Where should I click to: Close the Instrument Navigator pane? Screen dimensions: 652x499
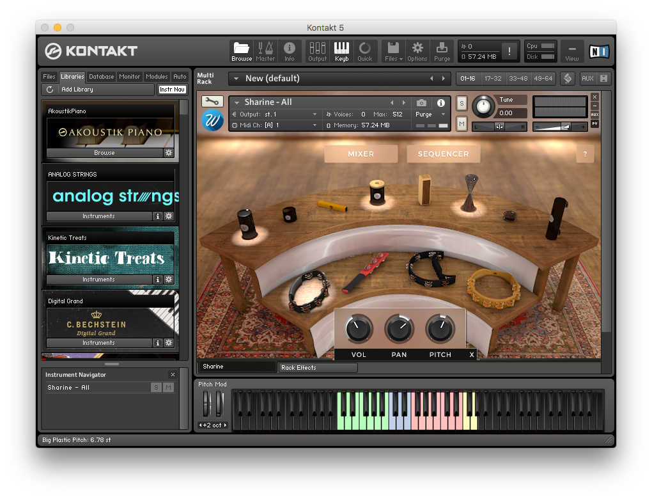(173, 374)
